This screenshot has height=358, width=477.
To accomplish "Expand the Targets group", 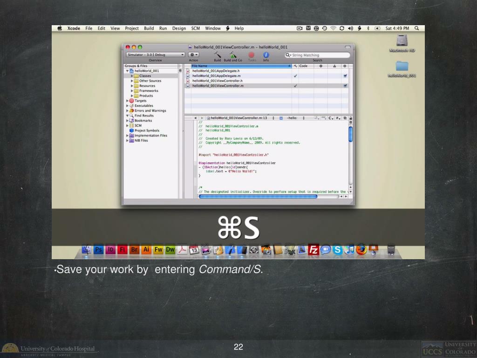I will click(x=127, y=101).
